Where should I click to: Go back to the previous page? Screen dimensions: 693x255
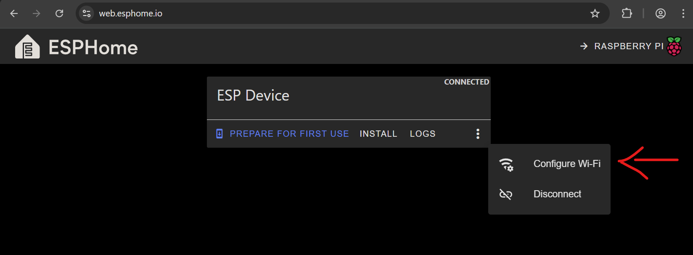(x=14, y=13)
